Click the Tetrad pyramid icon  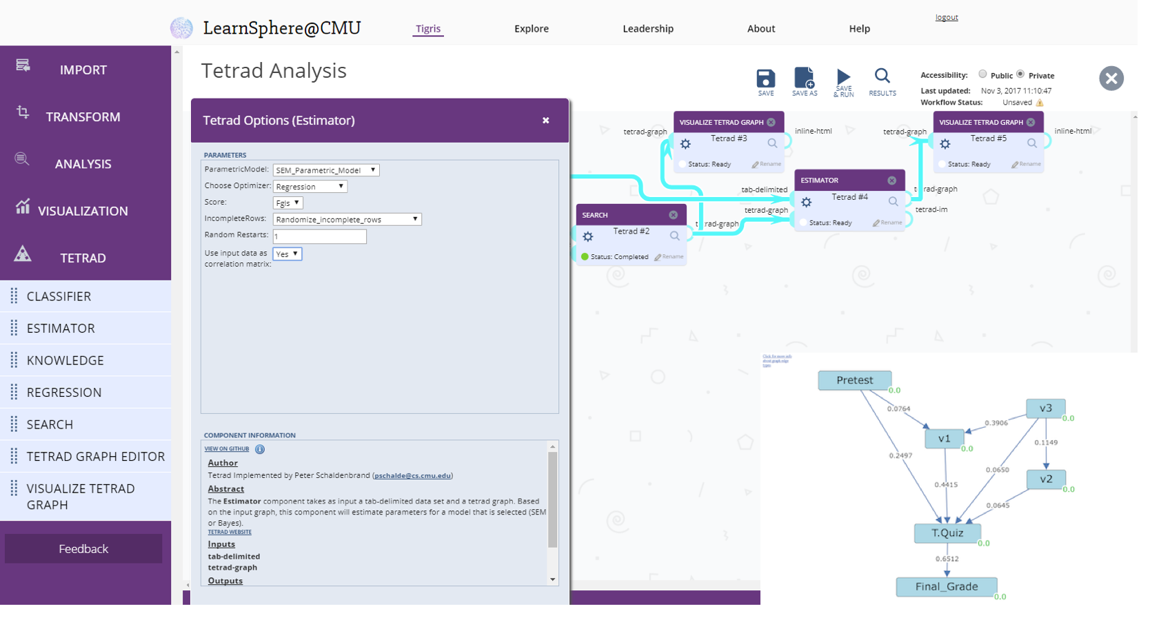click(23, 253)
